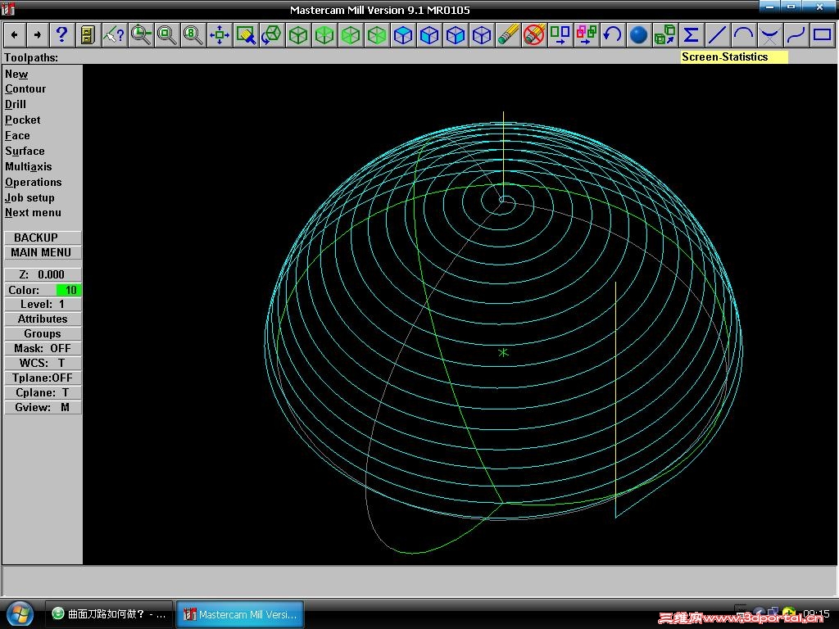Select the blue shading sphere icon
839x629 pixels.
click(x=639, y=34)
